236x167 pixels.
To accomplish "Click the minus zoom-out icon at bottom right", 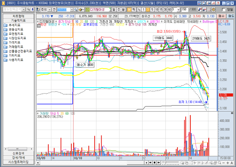I will tap(224, 163).
